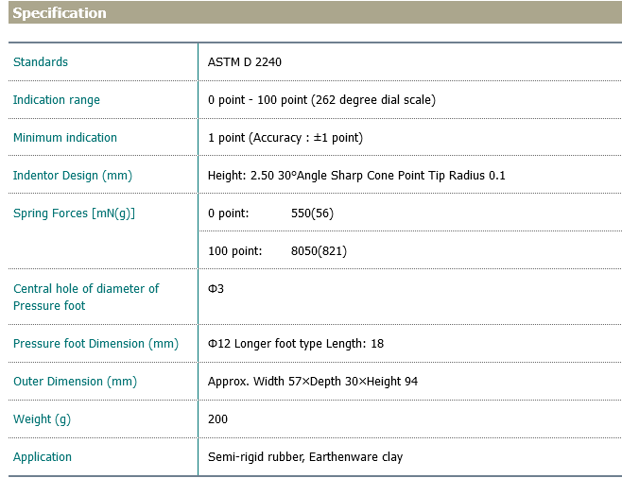Select the ASTM D 2240 value
Viewport: 622px width, 478px height.
point(245,62)
